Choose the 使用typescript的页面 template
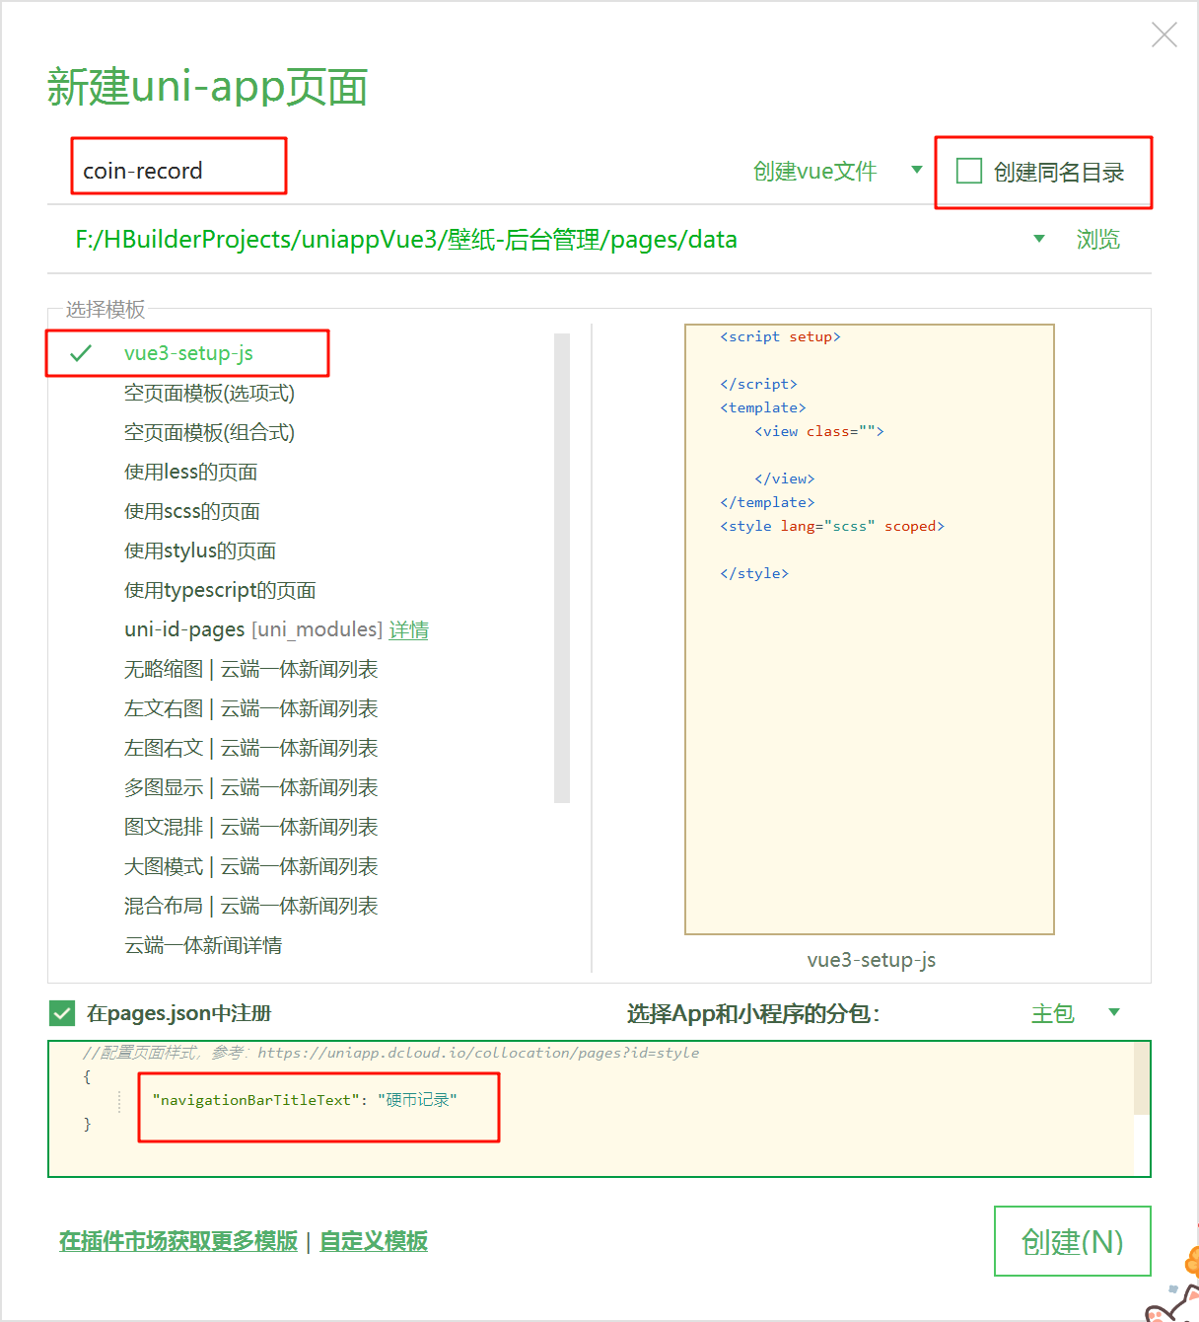Screen dimensions: 1199x1322 pyautogui.click(x=220, y=590)
